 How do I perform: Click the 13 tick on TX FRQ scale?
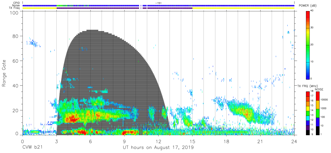click(x=312, y=115)
